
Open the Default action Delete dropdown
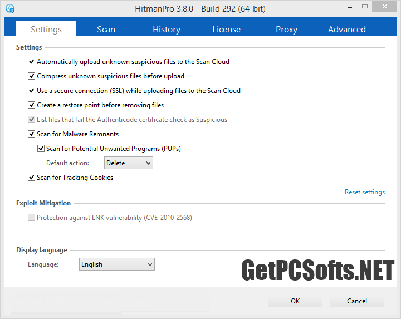[129, 163]
